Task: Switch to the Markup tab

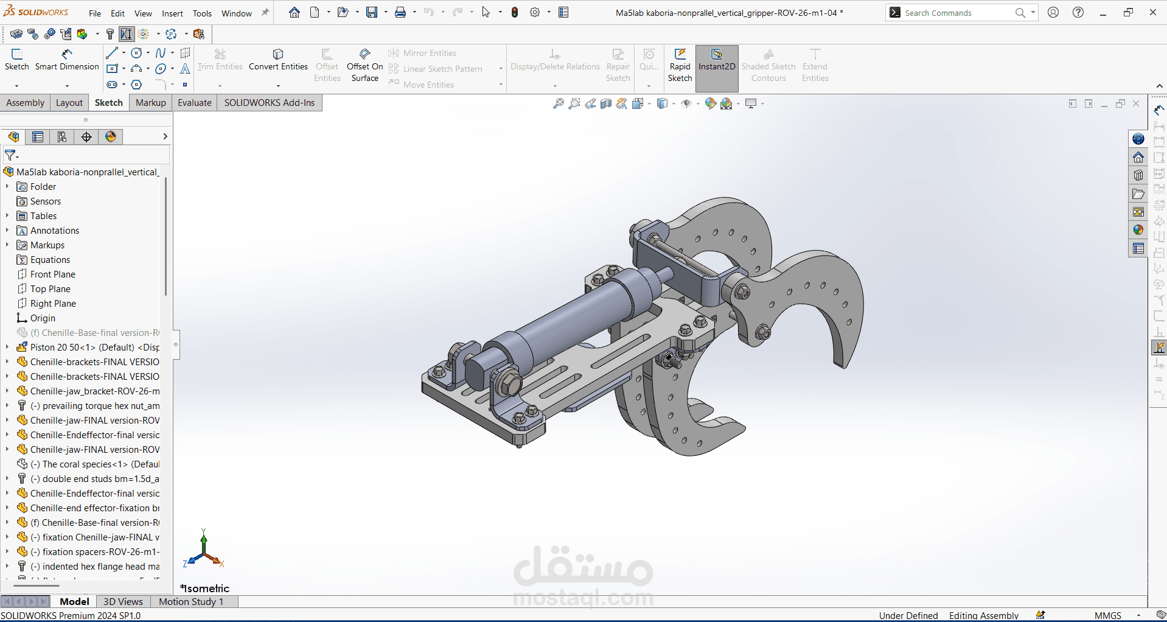Action: click(151, 103)
